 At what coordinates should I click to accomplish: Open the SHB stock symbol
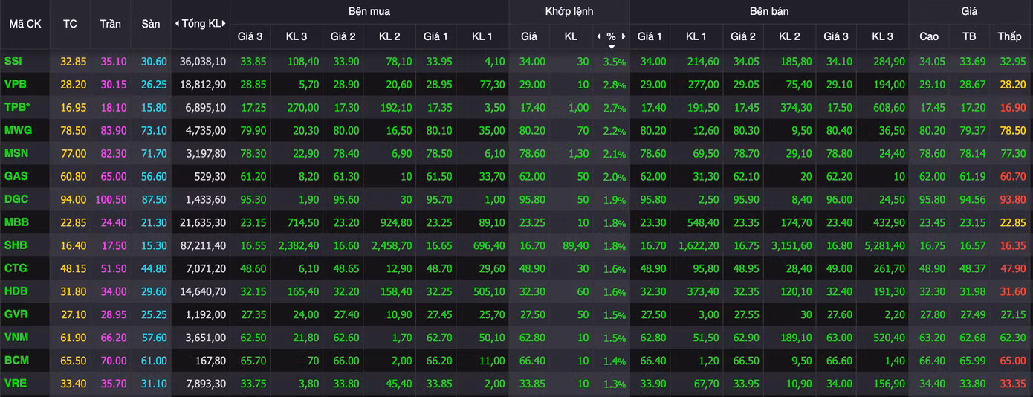(16, 245)
